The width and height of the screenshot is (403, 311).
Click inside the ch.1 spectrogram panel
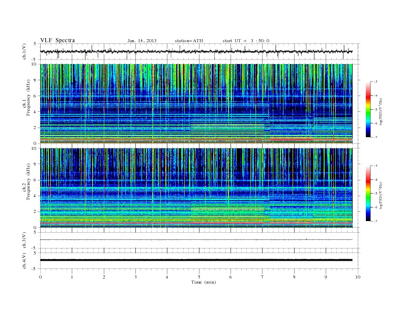click(196, 104)
